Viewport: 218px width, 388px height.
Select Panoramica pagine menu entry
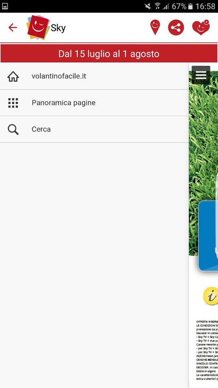(94, 103)
